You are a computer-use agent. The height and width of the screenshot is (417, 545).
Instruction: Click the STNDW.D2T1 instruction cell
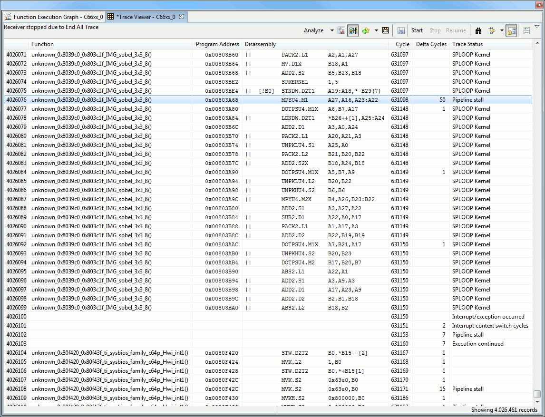[298, 91]
